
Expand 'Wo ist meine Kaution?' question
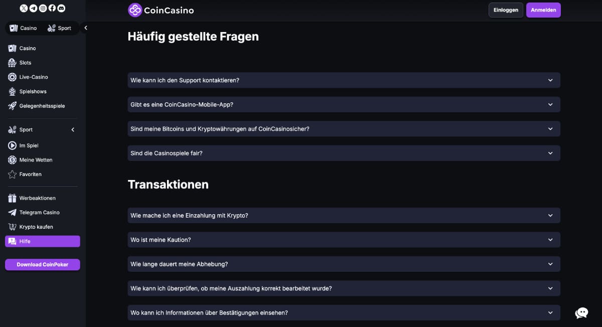click(344, 240)
